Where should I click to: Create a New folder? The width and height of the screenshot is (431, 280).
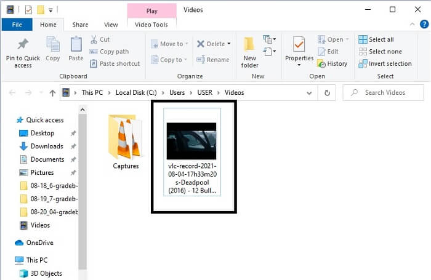pos(249,52)
